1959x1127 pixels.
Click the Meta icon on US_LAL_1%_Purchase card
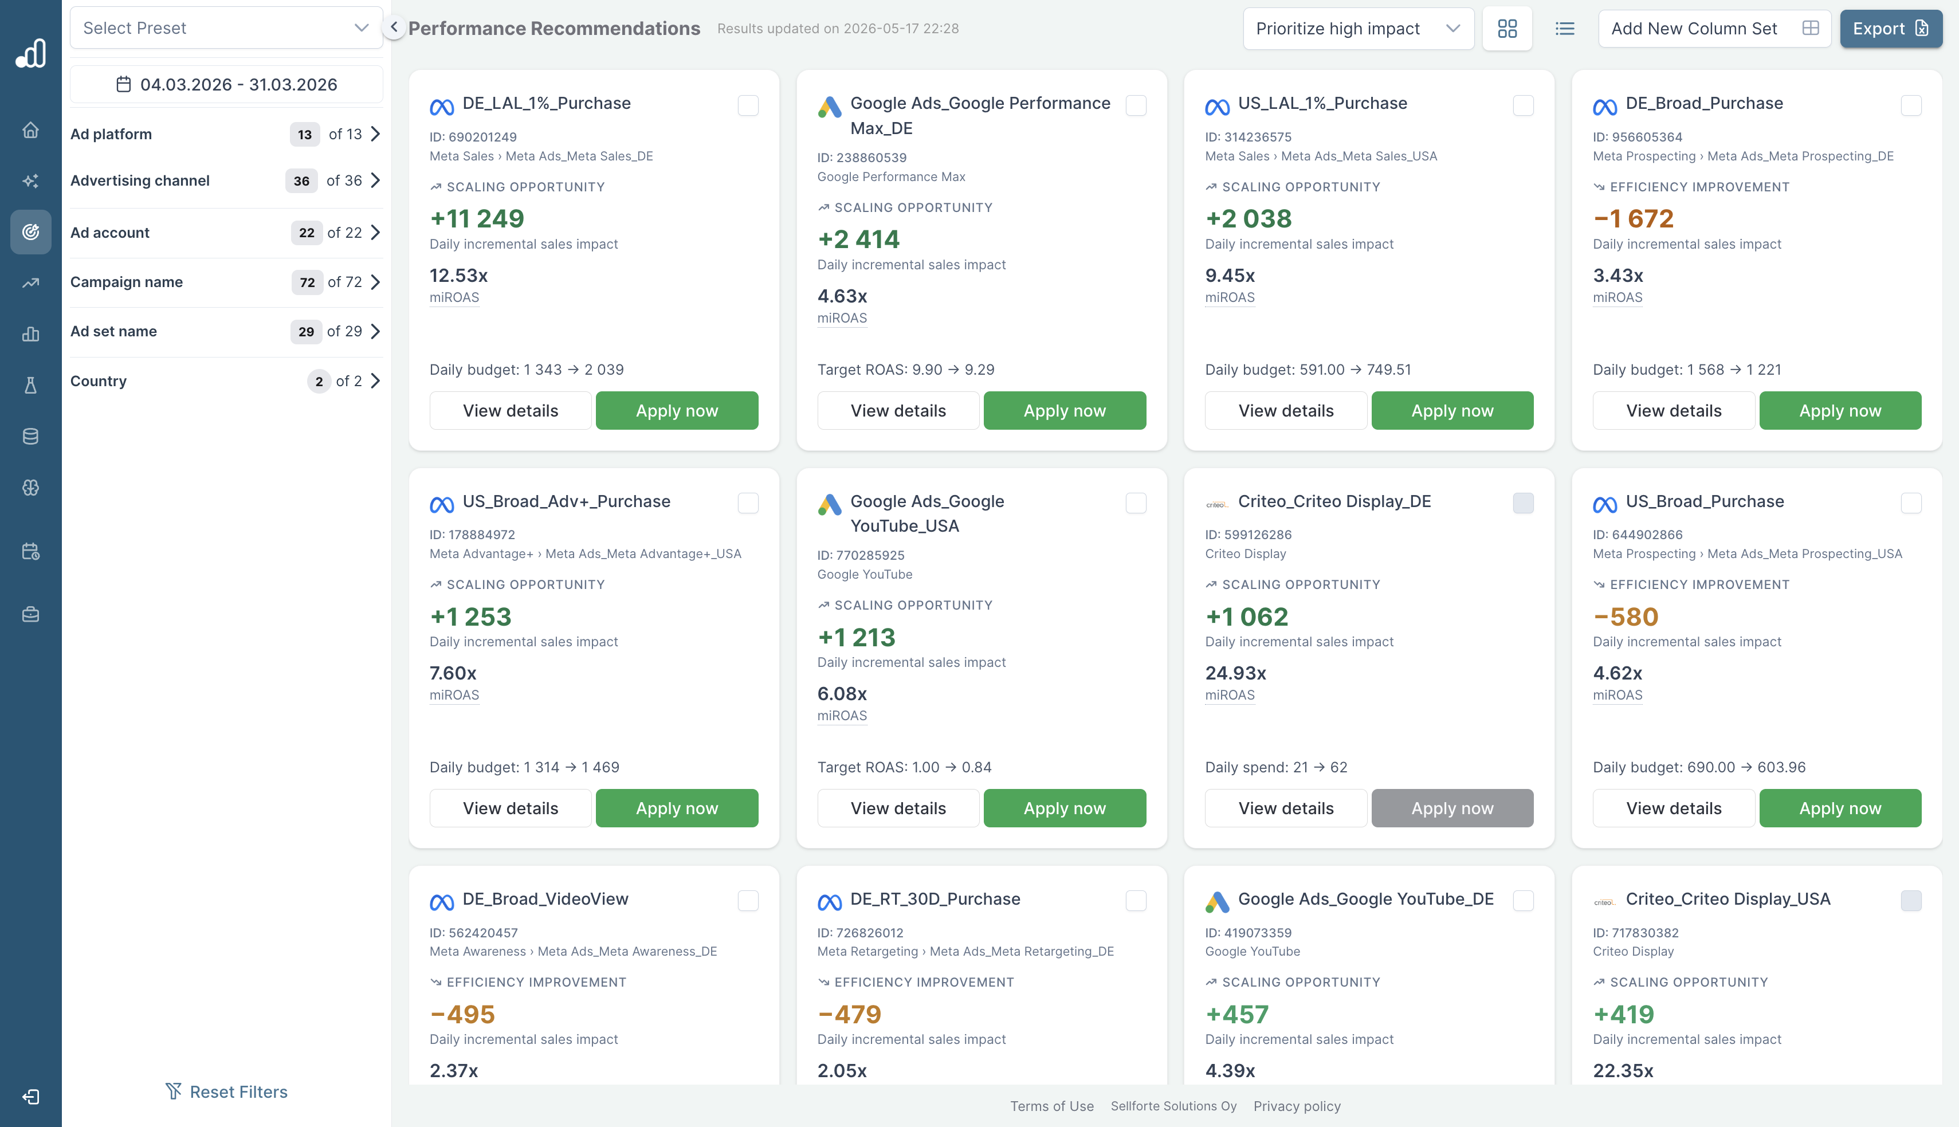[1217, 107]
